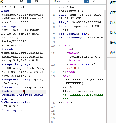Click the Host header name
This screenshot has height=123, width=116.
point(5,11)
